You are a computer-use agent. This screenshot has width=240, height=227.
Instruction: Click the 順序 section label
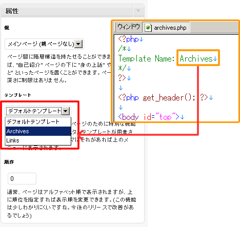[x=9, y=162]
